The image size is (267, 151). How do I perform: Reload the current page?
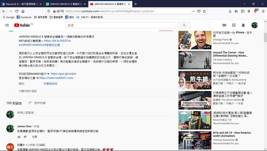(x=17, y=11)
